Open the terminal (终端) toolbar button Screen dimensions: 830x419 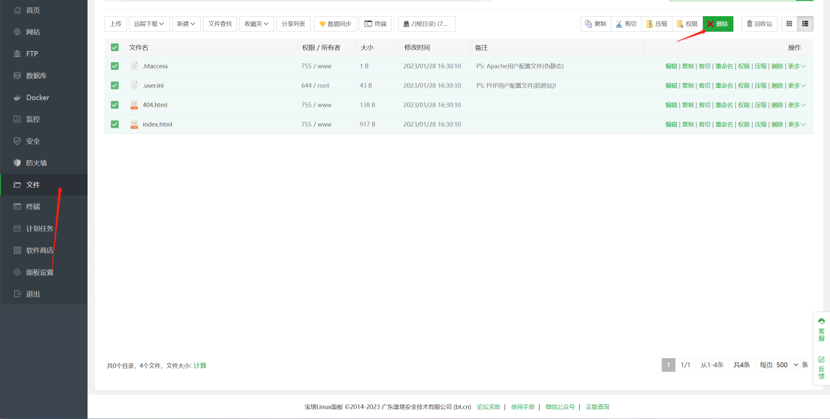375,24
